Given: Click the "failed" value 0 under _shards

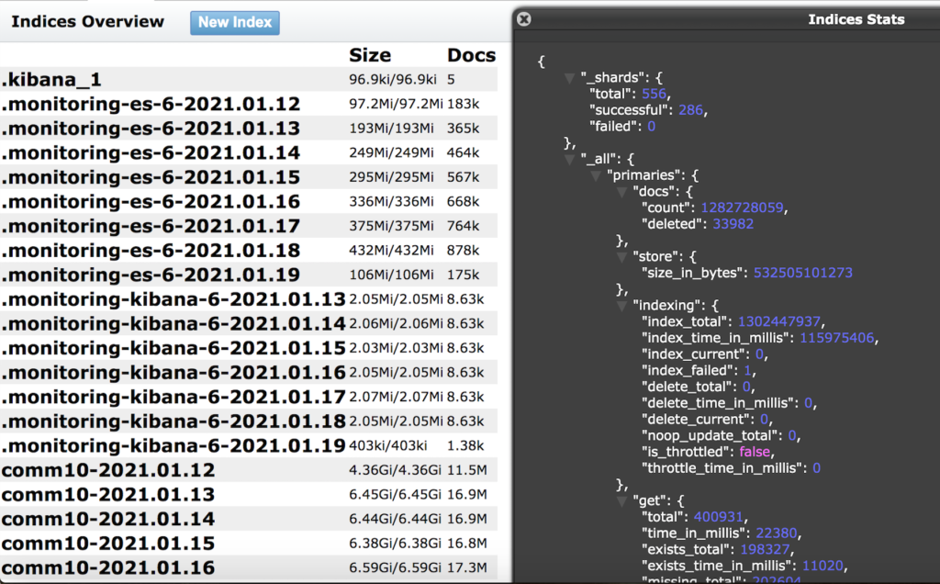Looking at the screenshot, I should [x=651, y=127].
